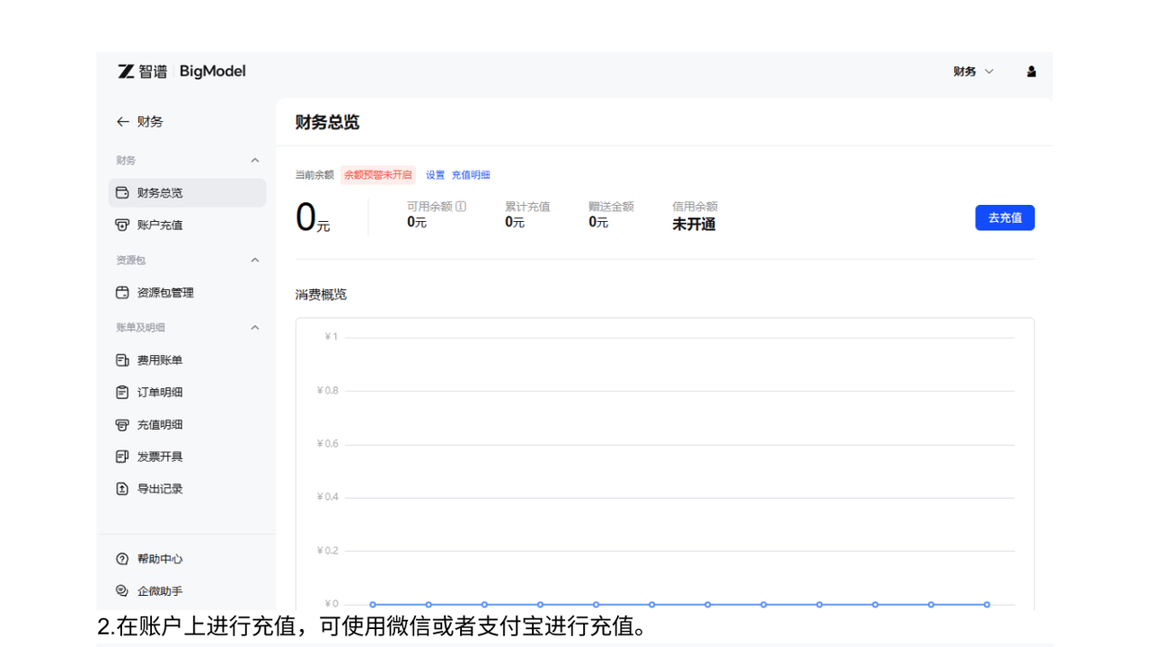Image resolution: width=1150 pixels, height=647 pixels.
Task: Open the 设置 link beside 余额预警未开启
Action: coord(435,174)
